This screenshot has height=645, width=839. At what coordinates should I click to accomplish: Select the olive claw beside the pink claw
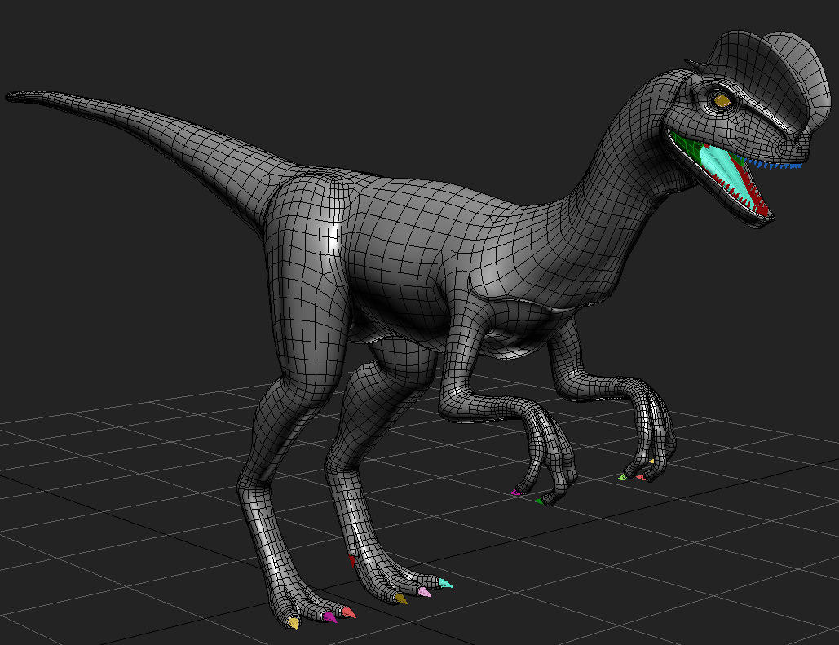[400, 599]
